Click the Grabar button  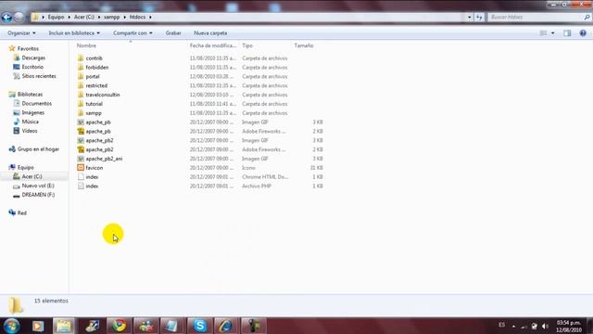(x=173, y=33)
